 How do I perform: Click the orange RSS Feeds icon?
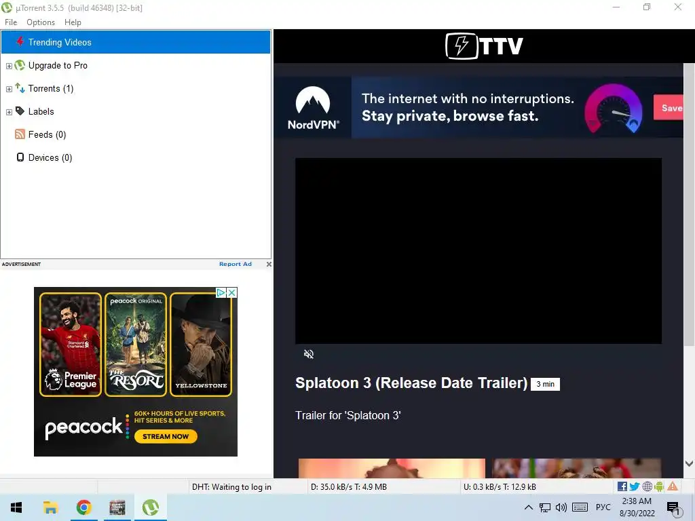(20, 134)
